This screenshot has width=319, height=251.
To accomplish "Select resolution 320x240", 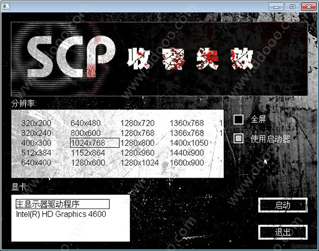I will click(36, 133).
